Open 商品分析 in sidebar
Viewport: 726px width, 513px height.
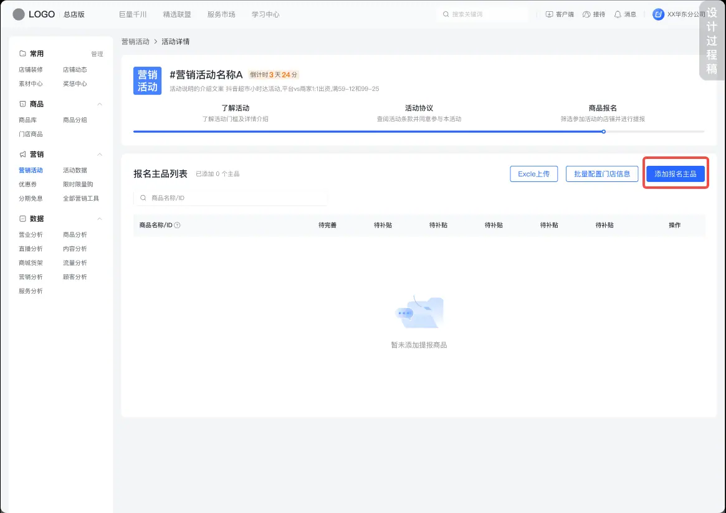coord(75,235)
